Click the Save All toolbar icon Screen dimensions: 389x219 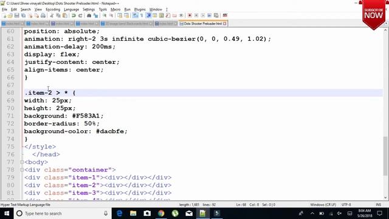23,16
